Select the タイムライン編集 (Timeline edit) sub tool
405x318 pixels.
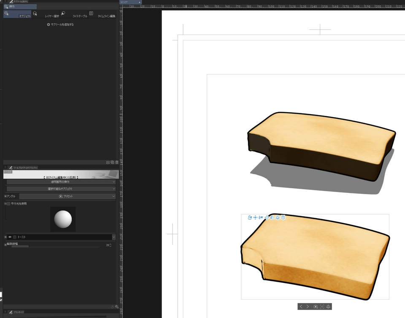(x=102, y=14)
